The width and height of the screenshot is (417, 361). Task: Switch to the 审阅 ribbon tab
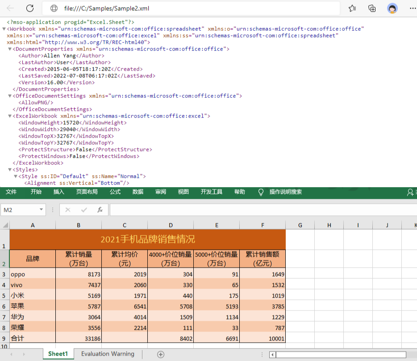pos(161,192)
